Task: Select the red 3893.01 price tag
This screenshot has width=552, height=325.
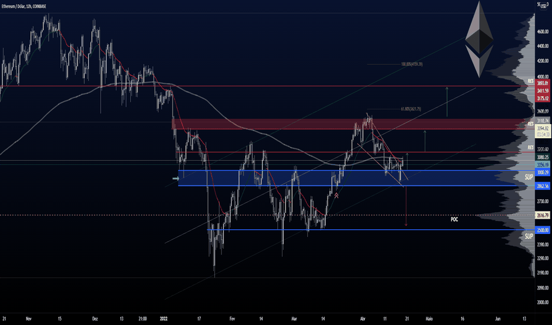Action: [x=543, y=83]
